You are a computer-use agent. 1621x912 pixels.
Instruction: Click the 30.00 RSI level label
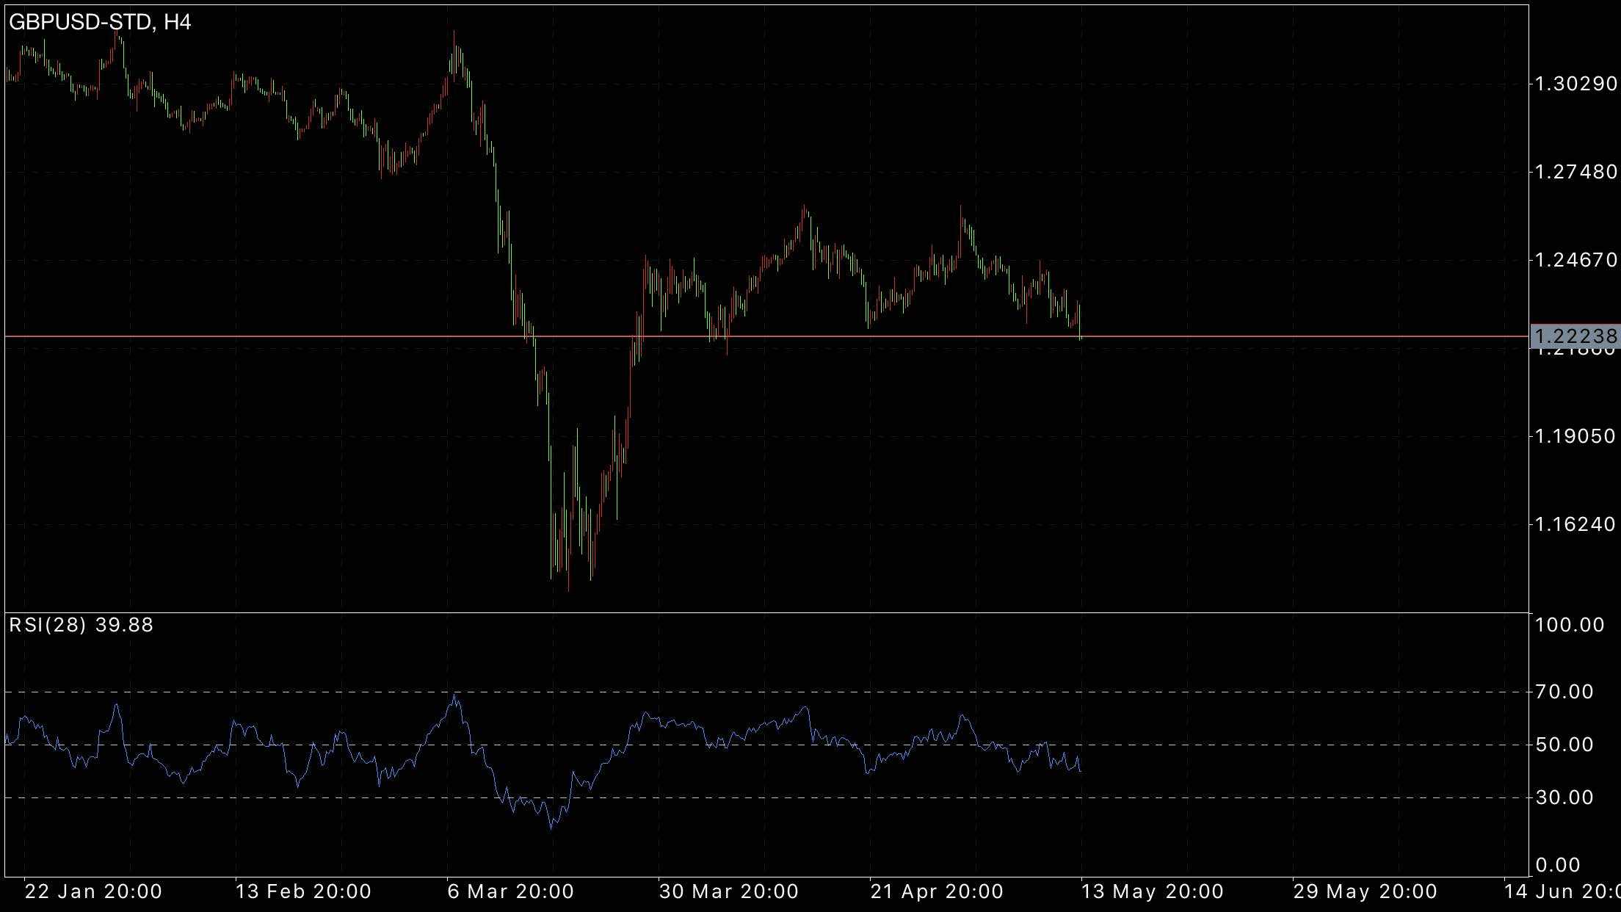[x=1564, y=797]
